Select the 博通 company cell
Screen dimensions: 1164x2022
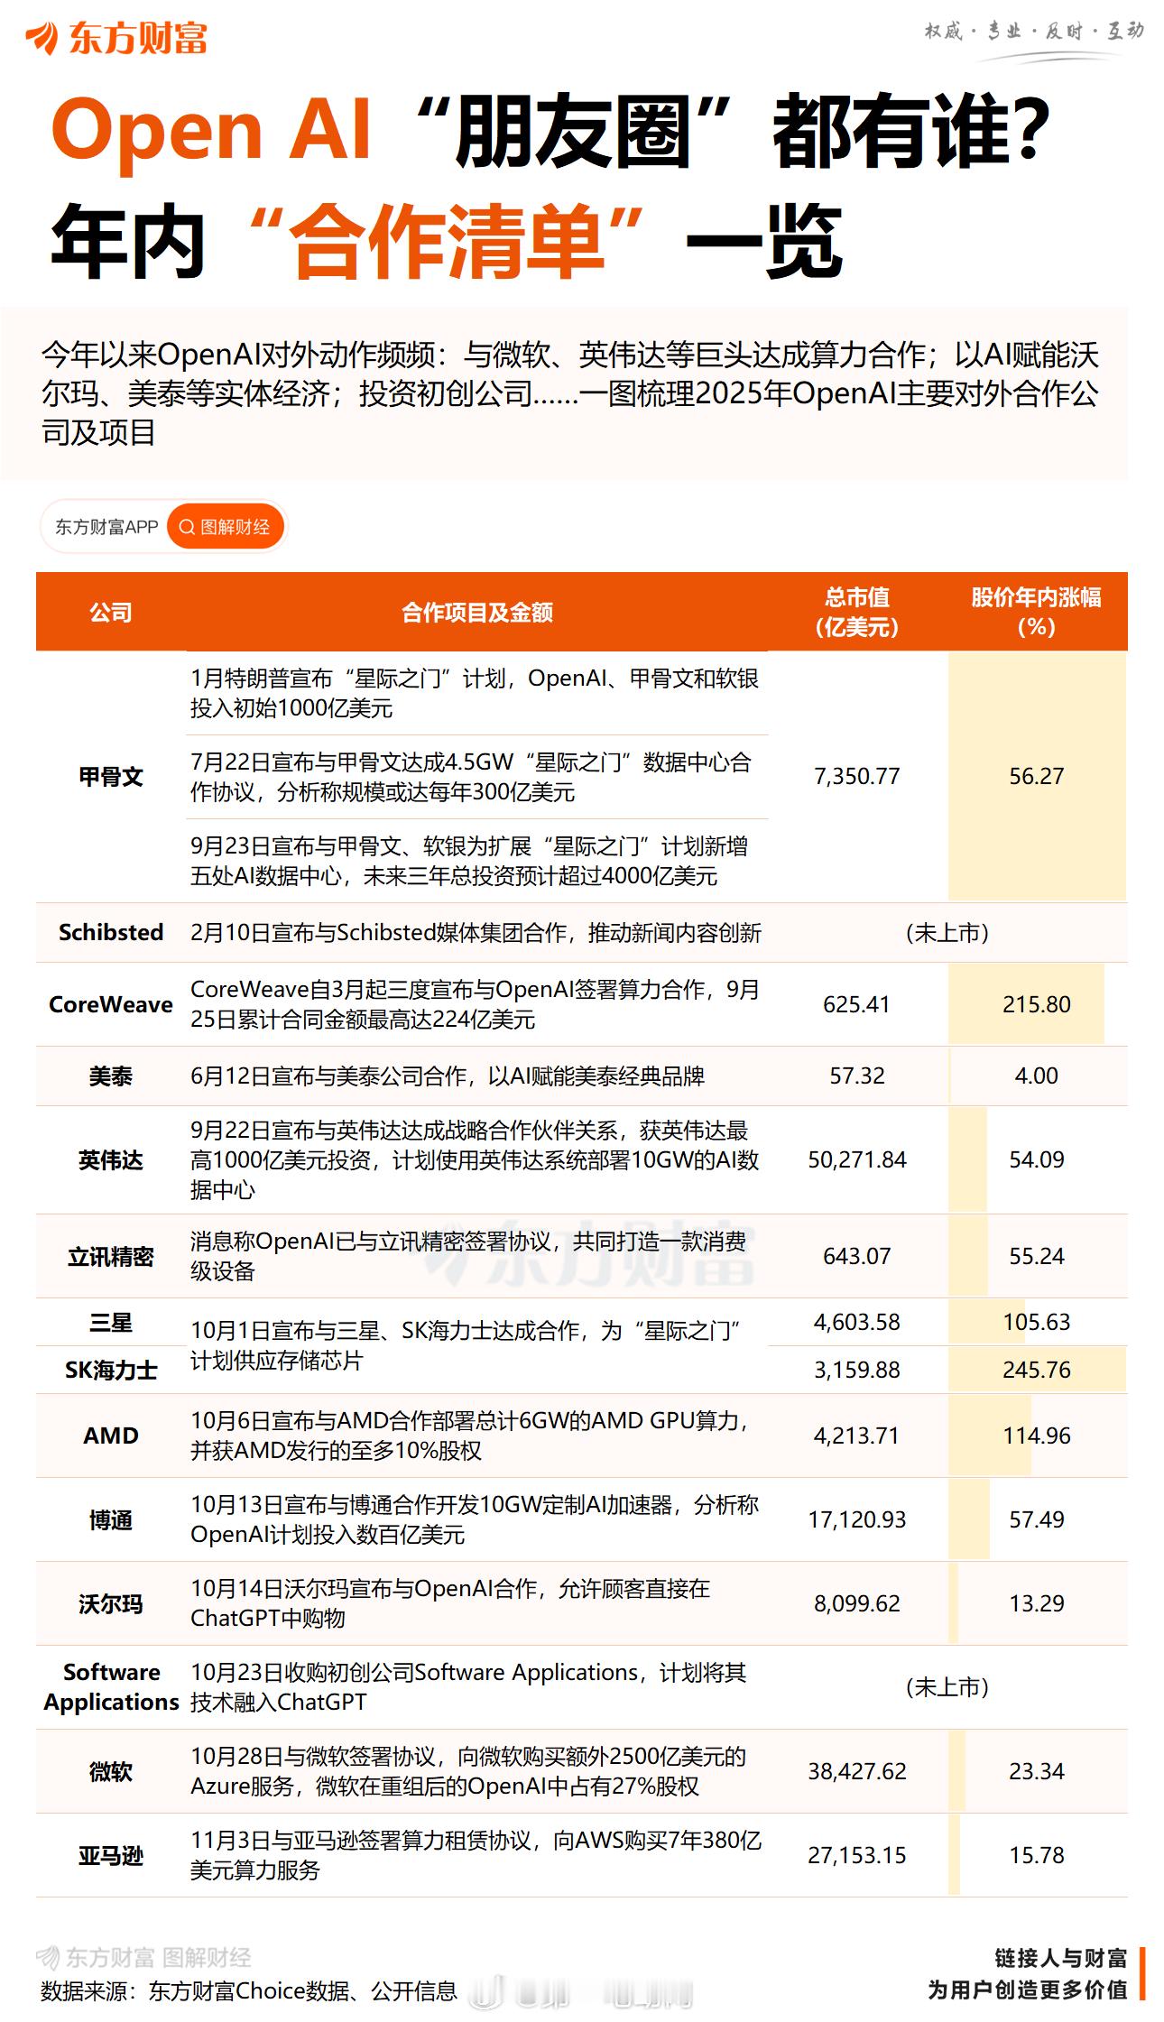111,1520
